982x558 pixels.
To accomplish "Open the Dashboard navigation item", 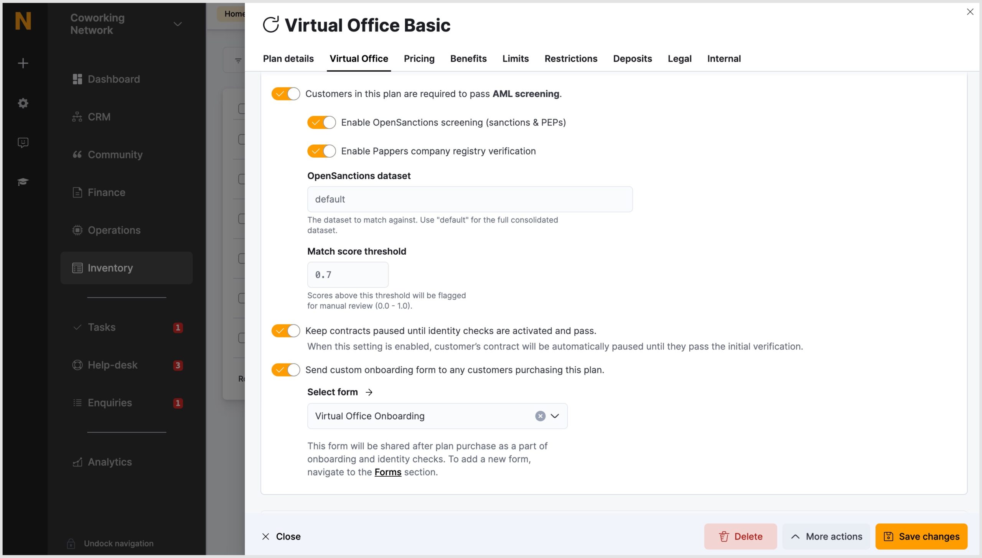I will pos(127,79).
